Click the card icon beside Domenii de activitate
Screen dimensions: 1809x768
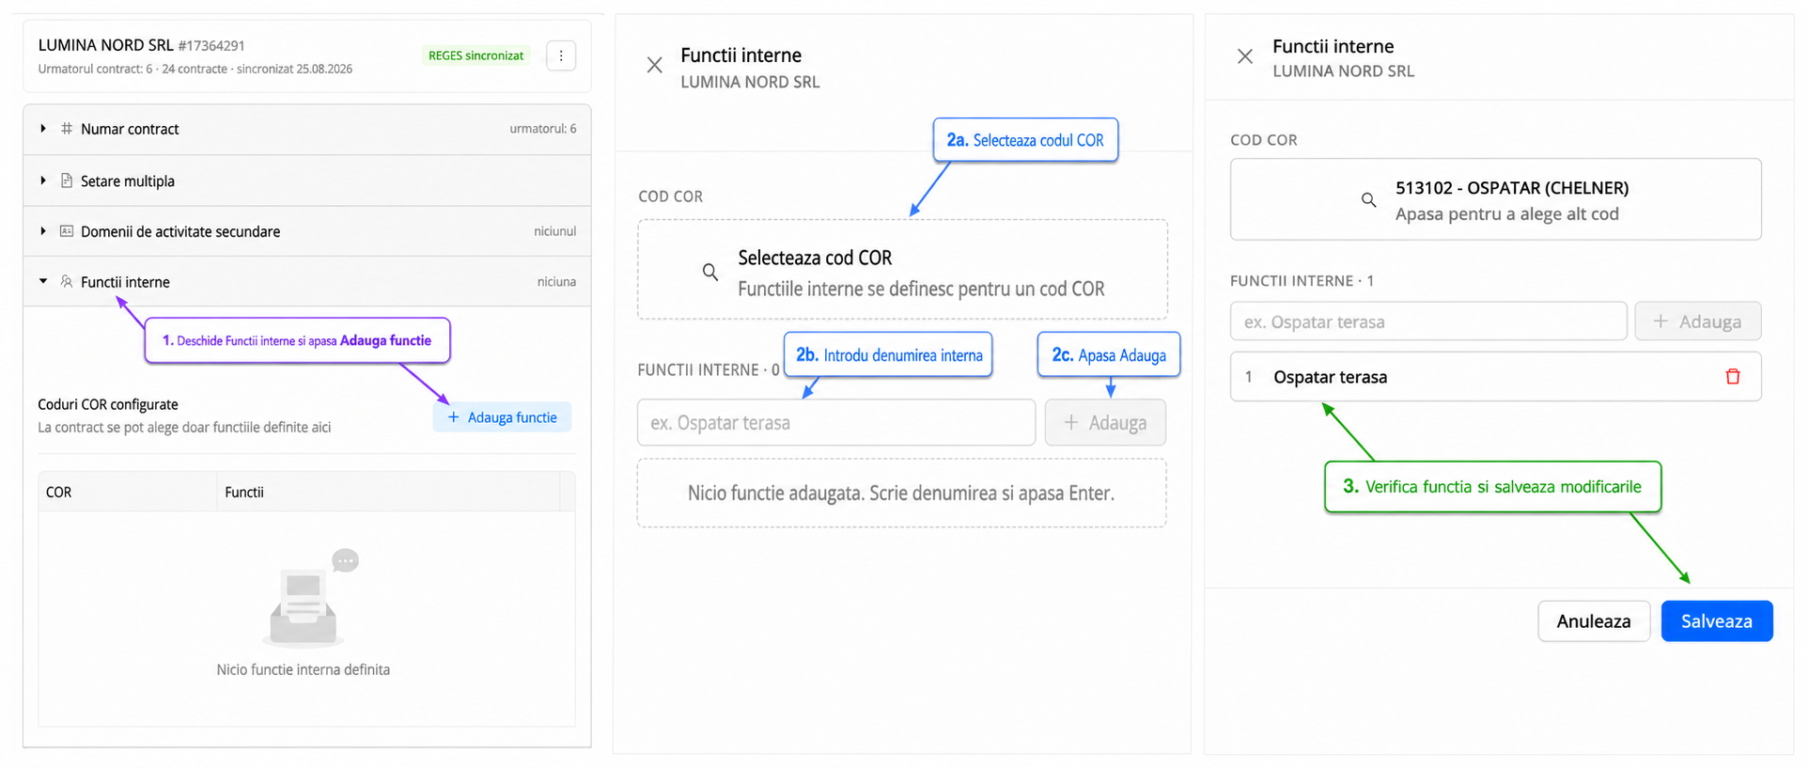pos(67,231)
